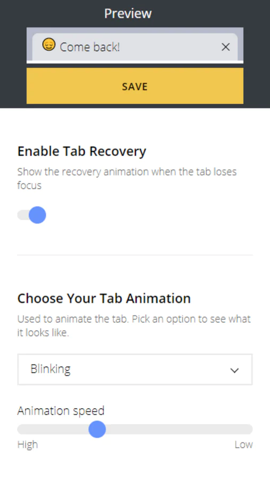Save the tab recovery settings
Screen dimensions: 270x481
tap(135, 86)
